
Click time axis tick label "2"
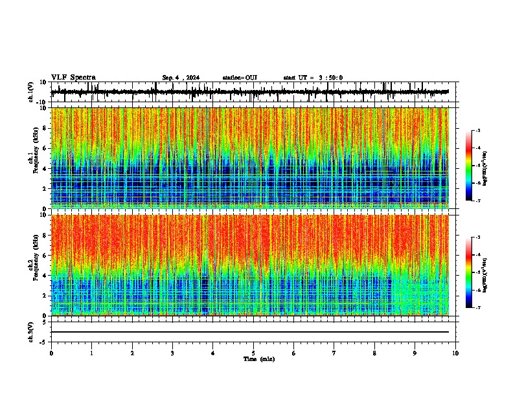(x=132, y=353)
